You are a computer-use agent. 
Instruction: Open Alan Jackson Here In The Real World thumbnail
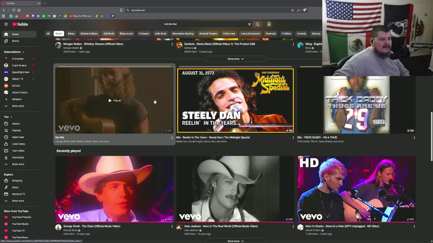(x=235, y=189)
